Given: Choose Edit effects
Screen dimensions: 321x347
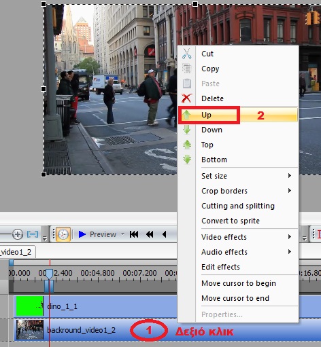Looking at the screenshot, I should [x=238, y=267].
